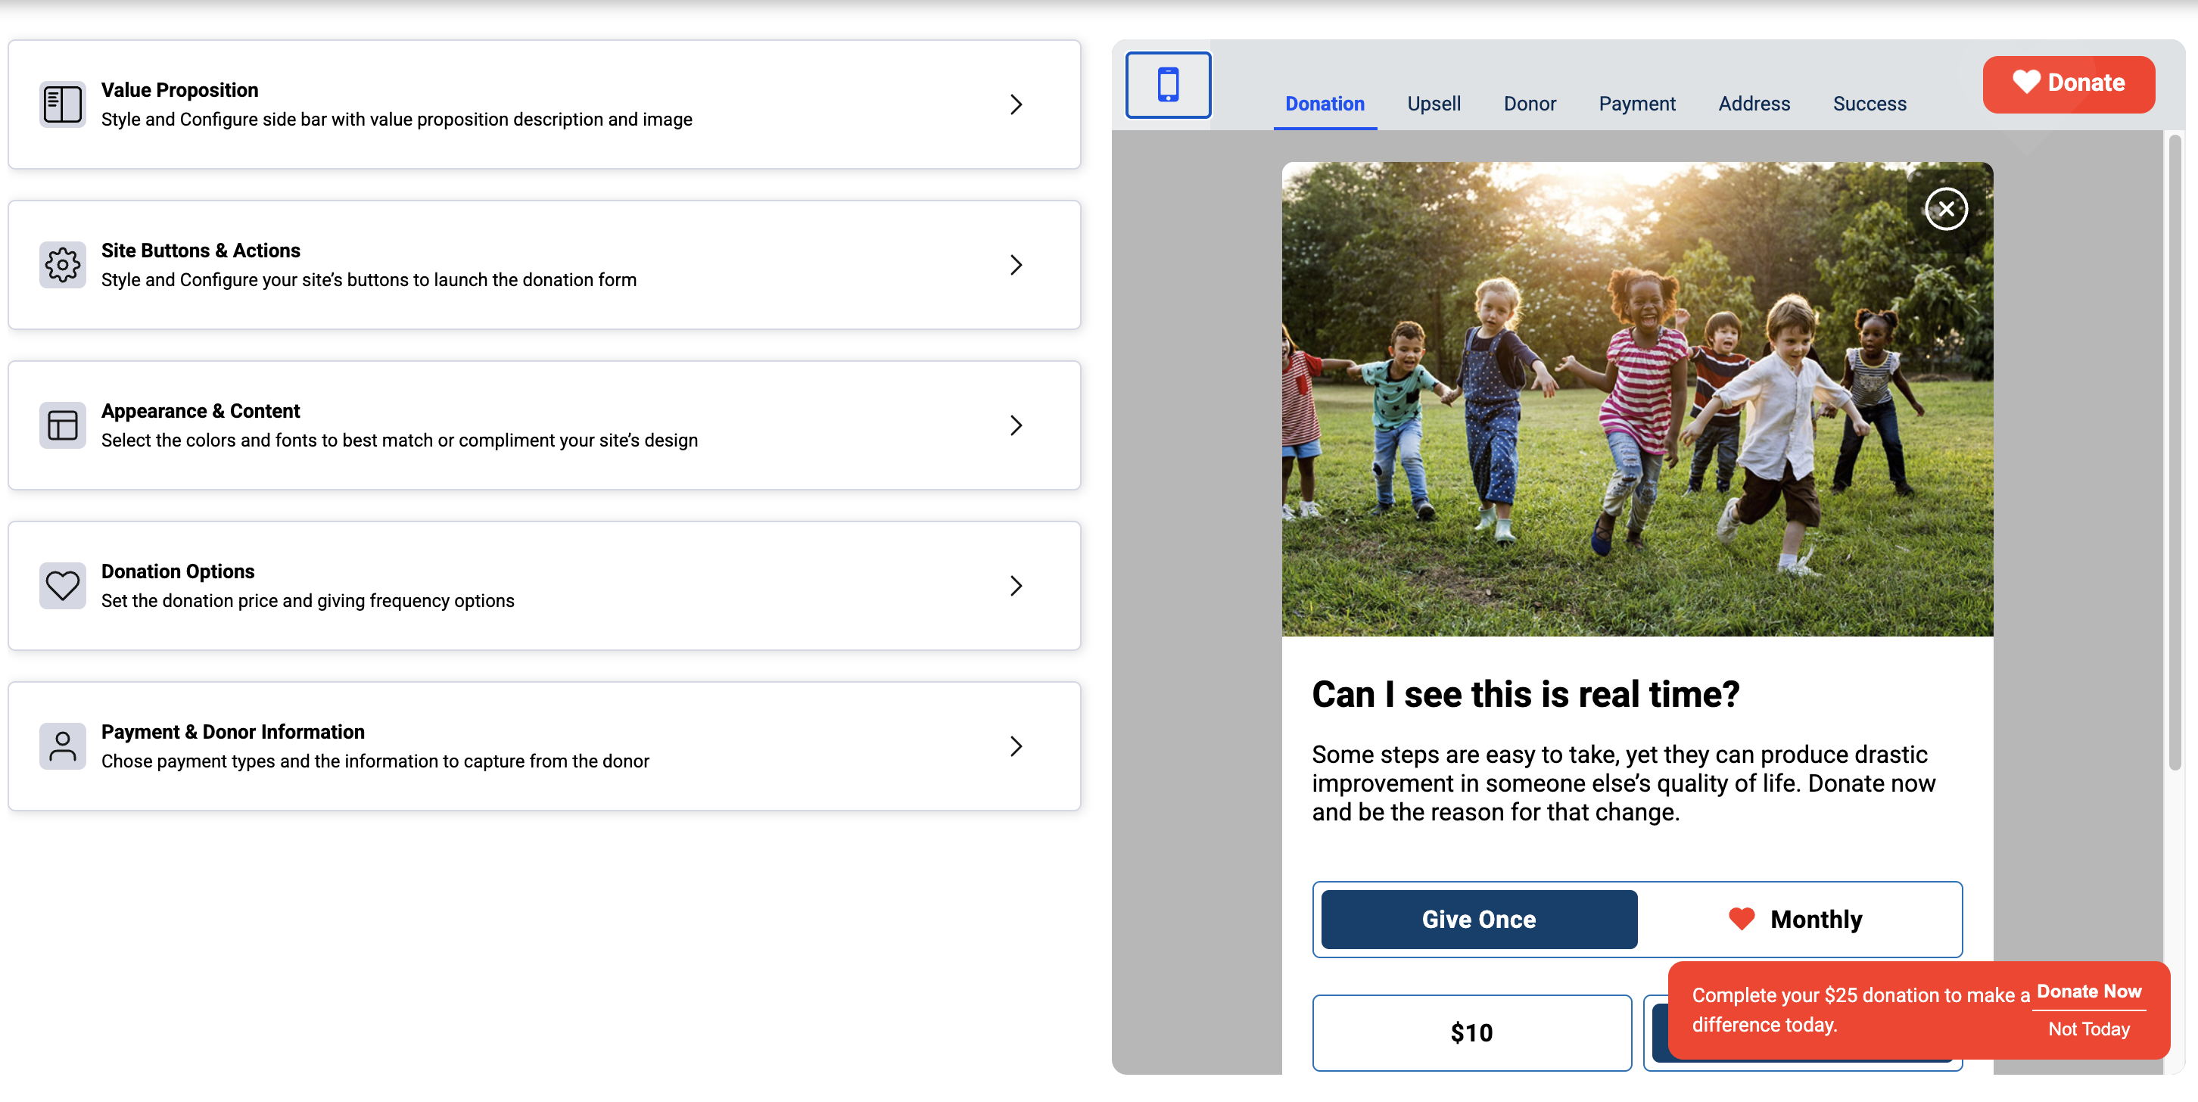The width and height of the screenshot is (2198, 1102).
Task: Click the Site Buttons gear icon
Action: [x=62, y=264]
